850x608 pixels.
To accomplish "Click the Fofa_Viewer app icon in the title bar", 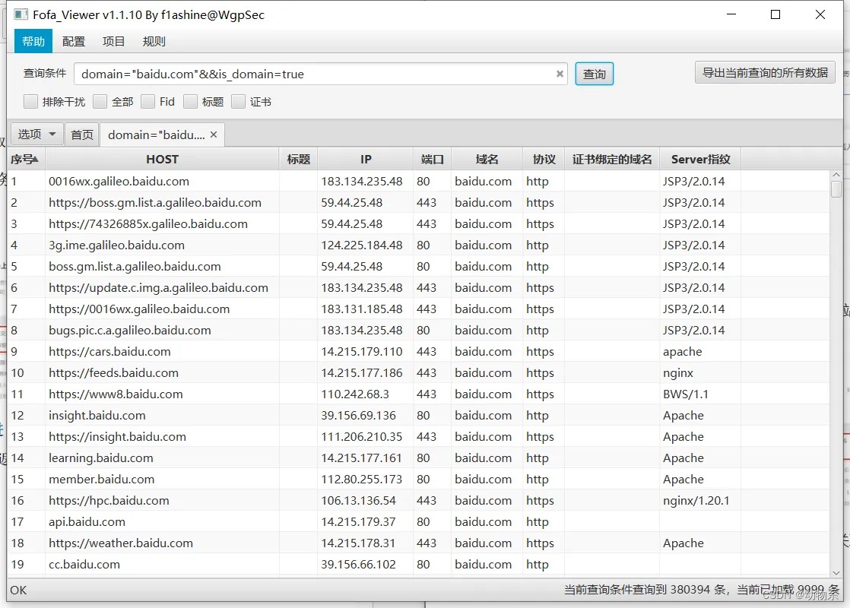I will [x=21, y=14].
